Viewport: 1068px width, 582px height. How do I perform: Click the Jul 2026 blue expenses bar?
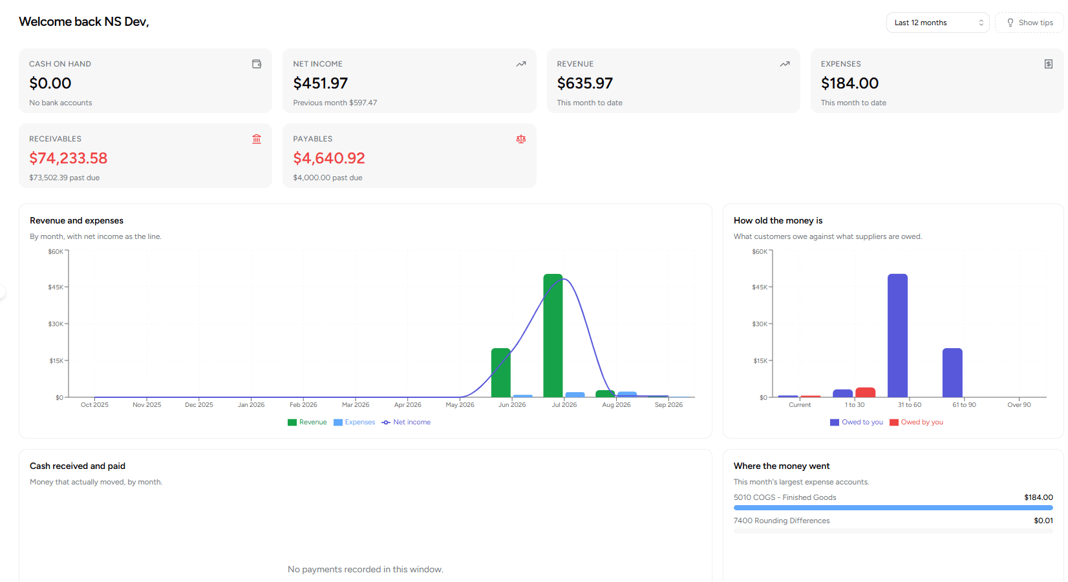[575, 395]
